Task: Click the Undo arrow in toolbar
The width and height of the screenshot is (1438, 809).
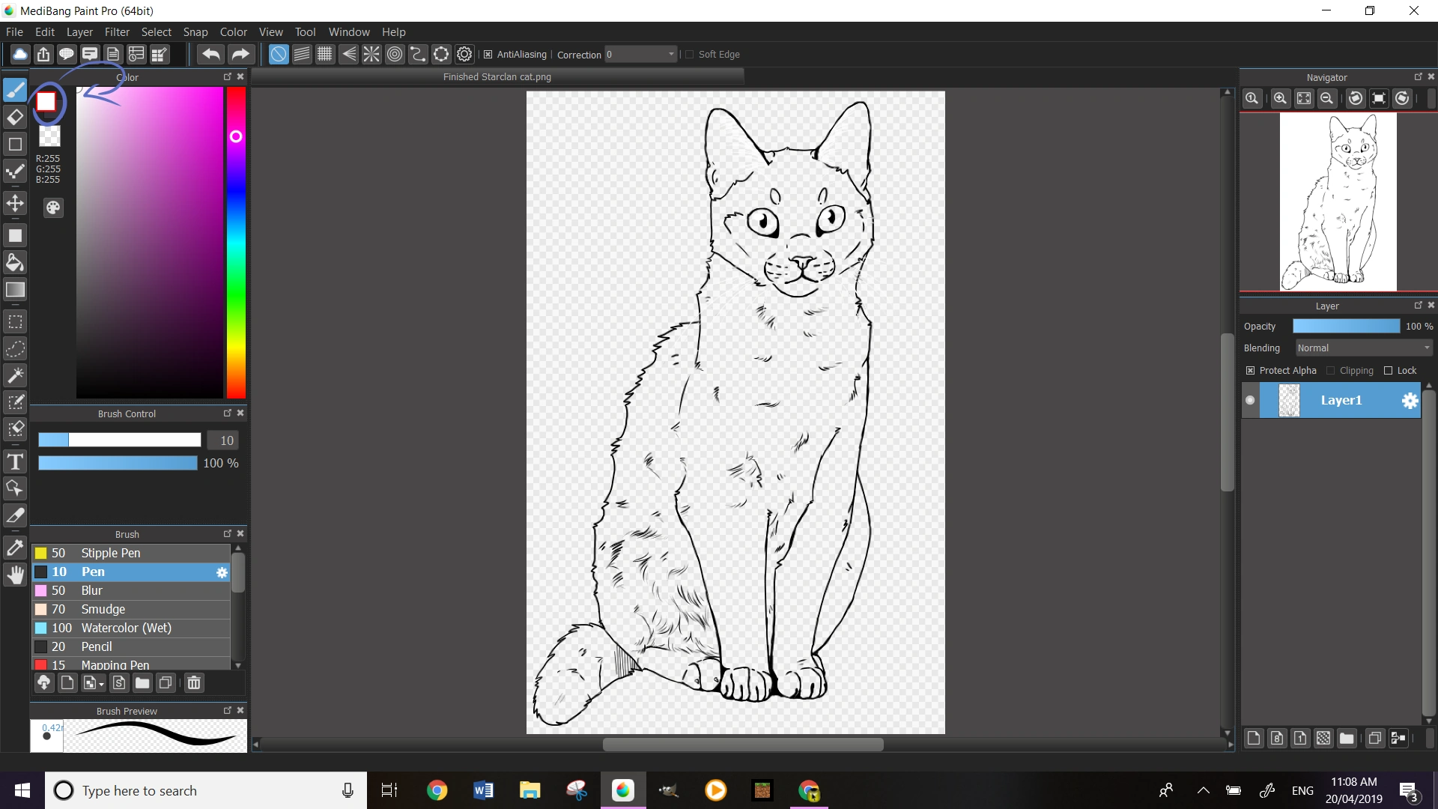Action: coord(211,54)
